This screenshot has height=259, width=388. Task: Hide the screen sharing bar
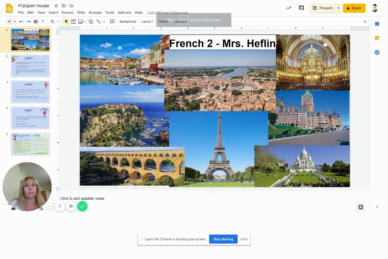(x=244, y=239)
